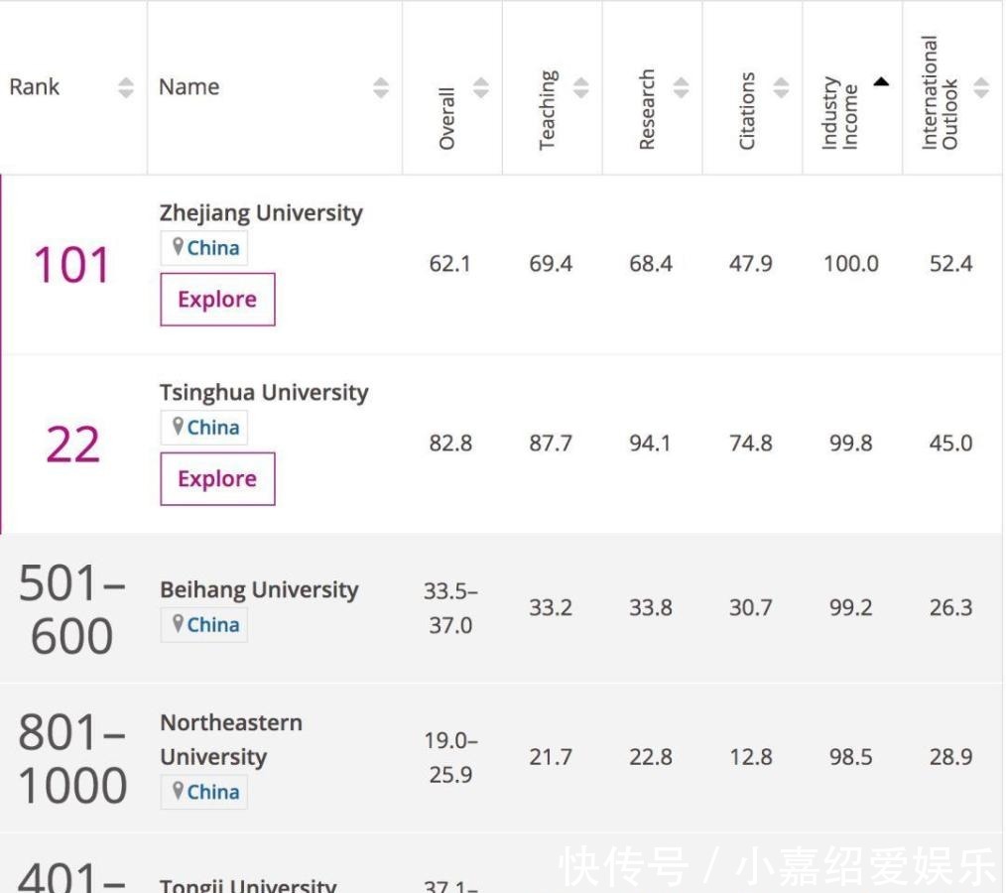The image size is (1006, 893).
Task: Toggle sorting on the Teaching column
Action: coord(580,87)
